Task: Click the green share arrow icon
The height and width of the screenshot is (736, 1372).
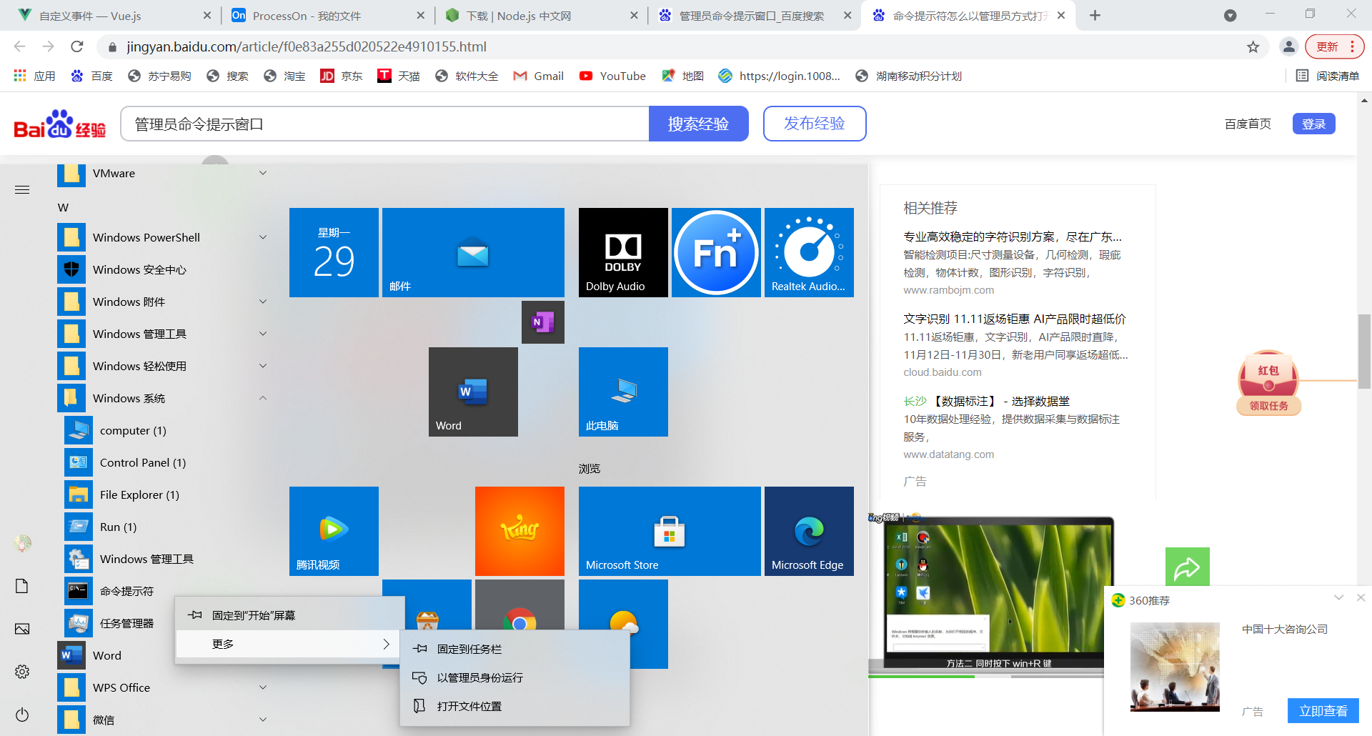Action: [1188, 569]
